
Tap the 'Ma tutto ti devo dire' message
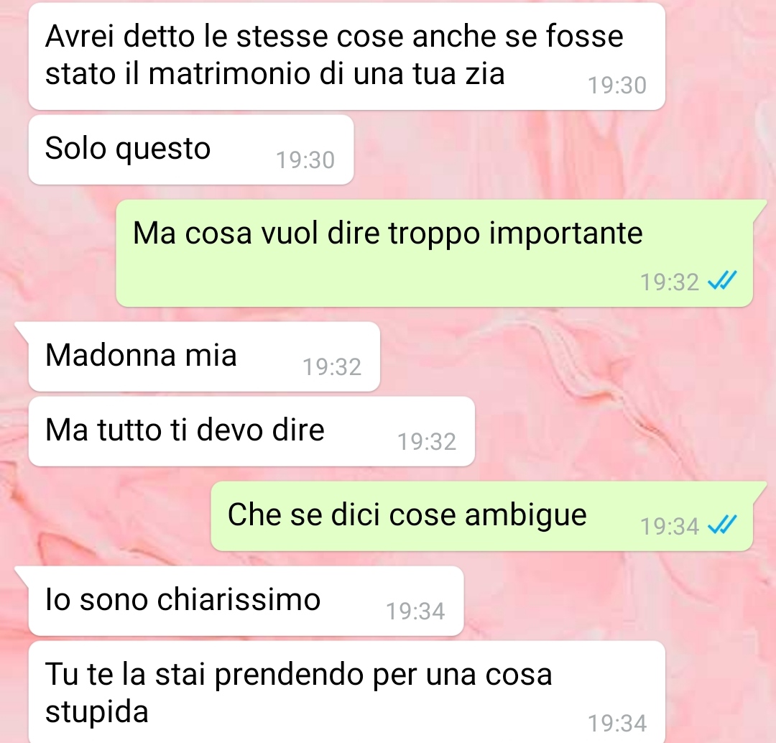pyautogui.click(x=252, y=431)
